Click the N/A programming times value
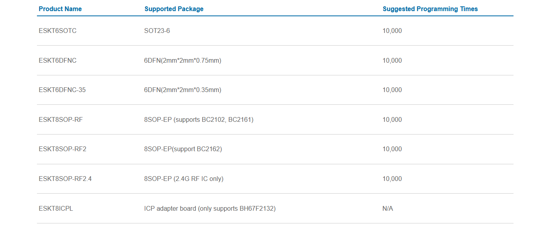The image size is (556, 225). (388, 208)
